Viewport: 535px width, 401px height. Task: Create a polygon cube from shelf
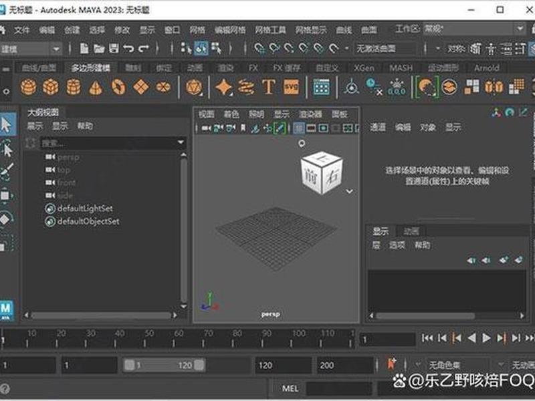[51, 87]
